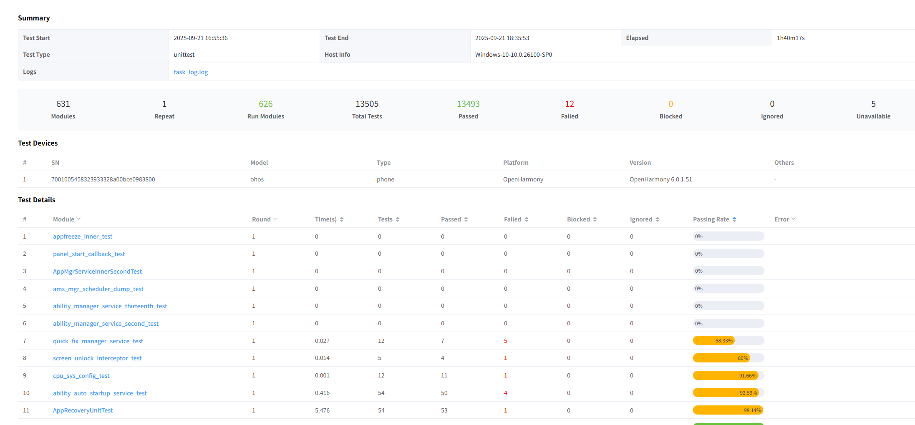This screenshot has width=915, height=425.
Task: Open appfreeze_inner_test module details
Action: pyautogui.click(x=83, y=236)
